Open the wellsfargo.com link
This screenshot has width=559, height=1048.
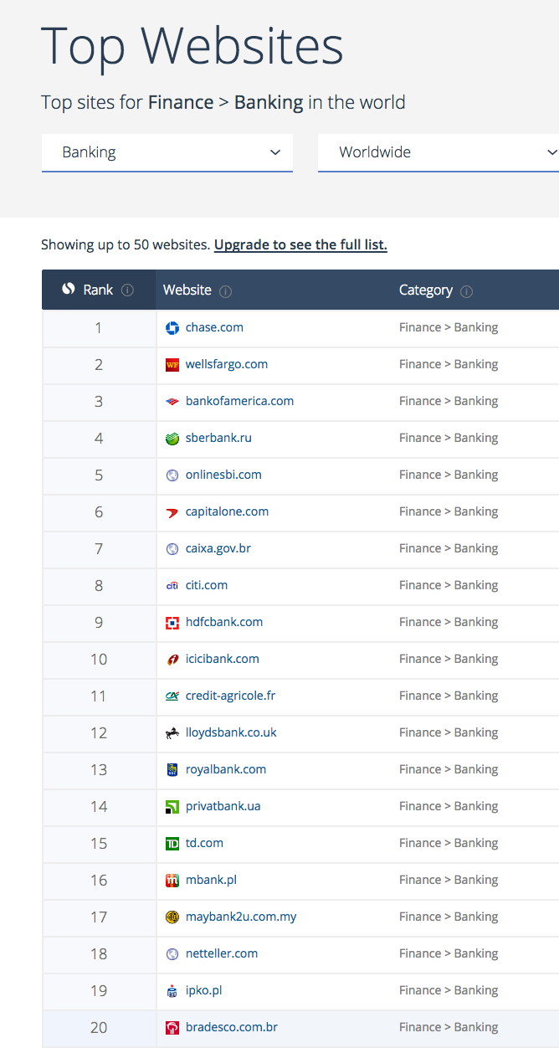[227, 364]
